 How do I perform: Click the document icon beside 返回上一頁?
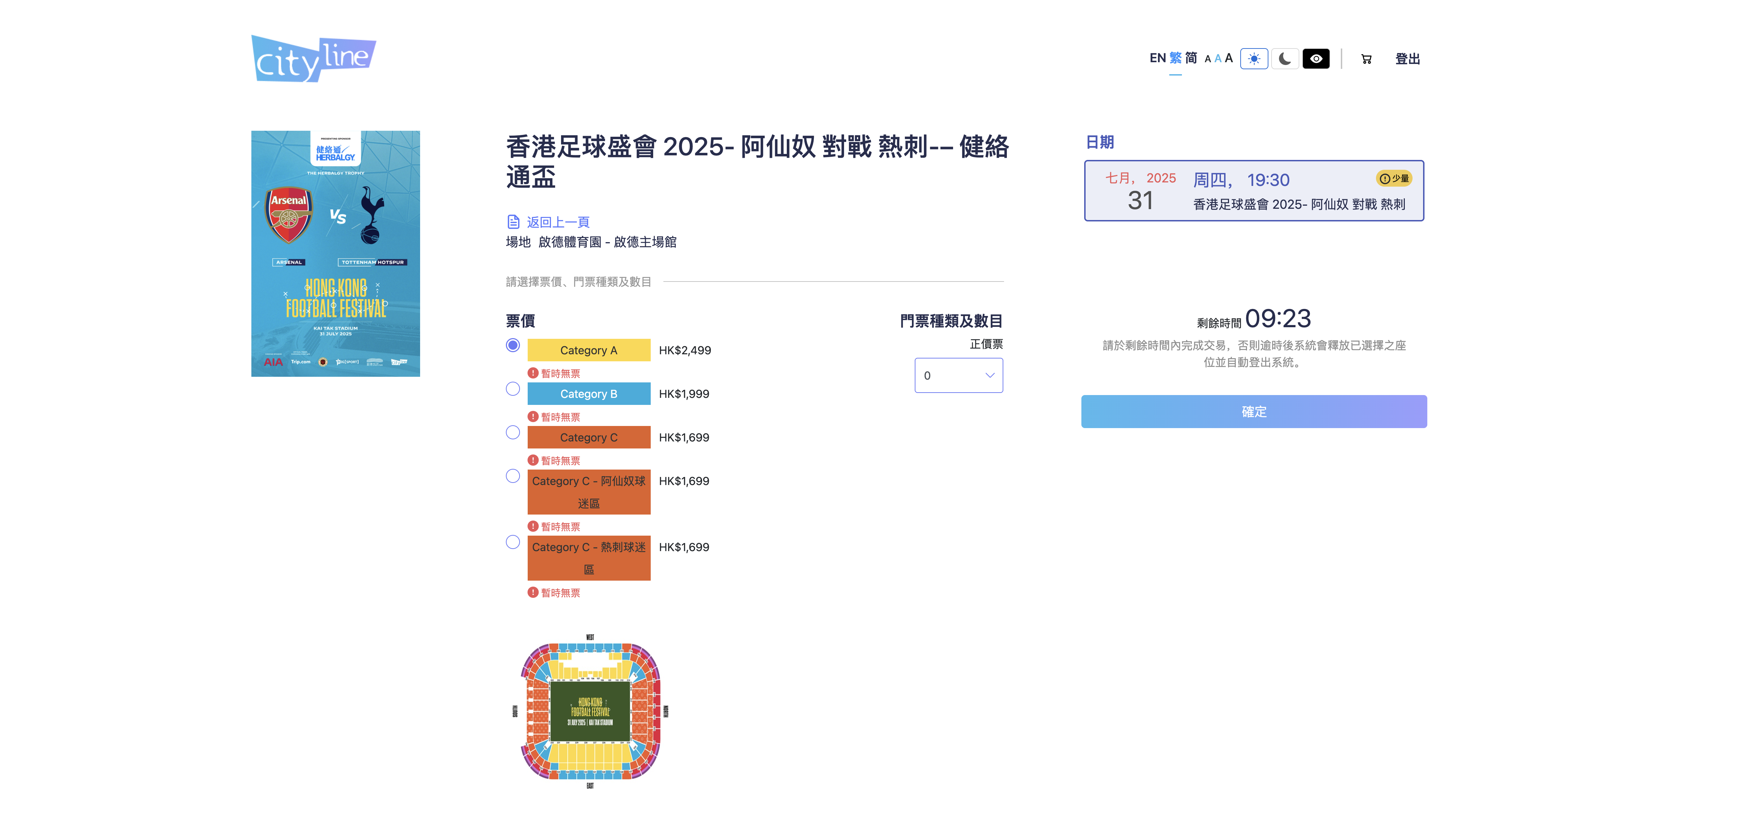point(513,222)
